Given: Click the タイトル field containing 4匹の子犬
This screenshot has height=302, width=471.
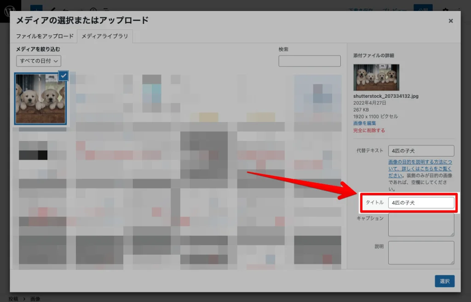Looking at the screenshot, I should [421, 202].
